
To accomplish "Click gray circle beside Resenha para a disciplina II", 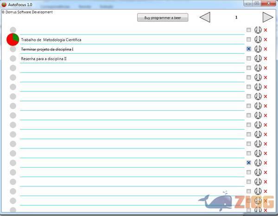I will [x=13, y=58].
